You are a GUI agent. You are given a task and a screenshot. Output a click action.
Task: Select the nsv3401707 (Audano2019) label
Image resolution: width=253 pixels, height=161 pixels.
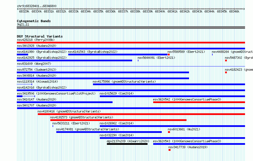[x=37, y=105]
